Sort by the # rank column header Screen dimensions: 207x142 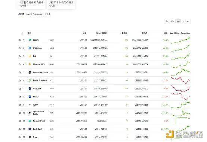(22, 33)
